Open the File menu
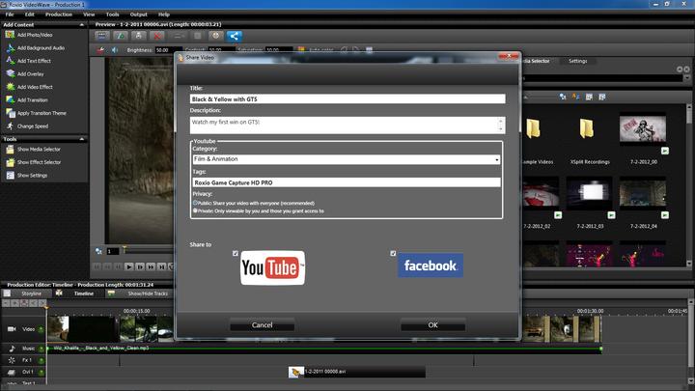Image resolution: width=695 pixels, height=391 pixels. [x=10, y=14]
